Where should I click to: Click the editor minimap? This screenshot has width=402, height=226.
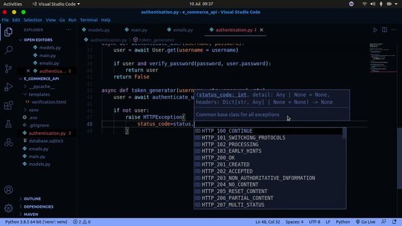pyautogui.click(x=383, y=58)
